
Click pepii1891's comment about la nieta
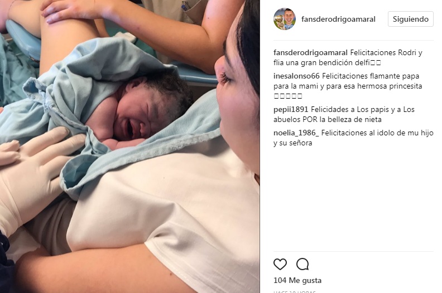tap(344, 114)
